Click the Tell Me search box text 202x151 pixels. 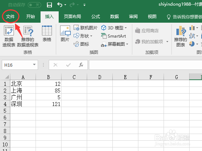pos(187,17)
